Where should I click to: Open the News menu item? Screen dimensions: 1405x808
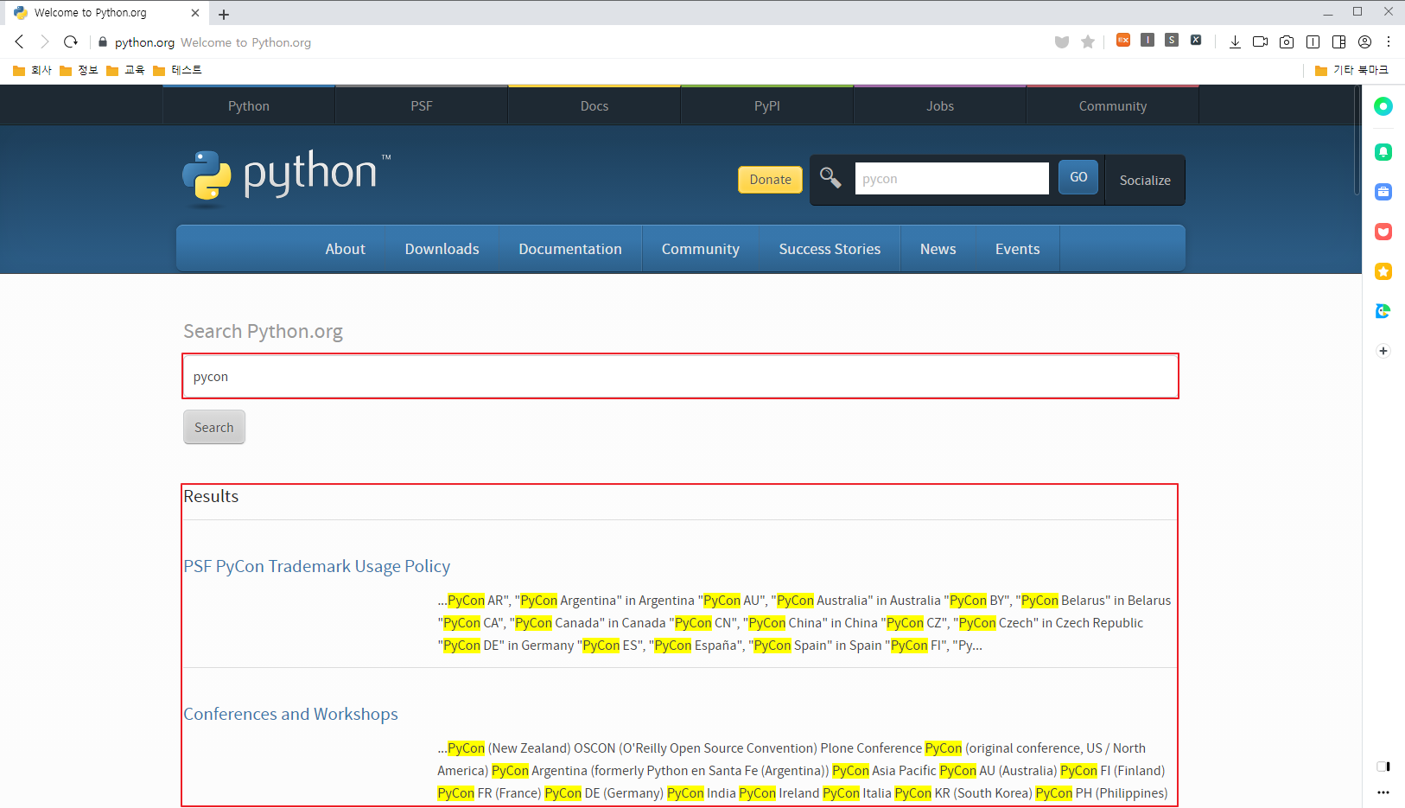(938, 249)
